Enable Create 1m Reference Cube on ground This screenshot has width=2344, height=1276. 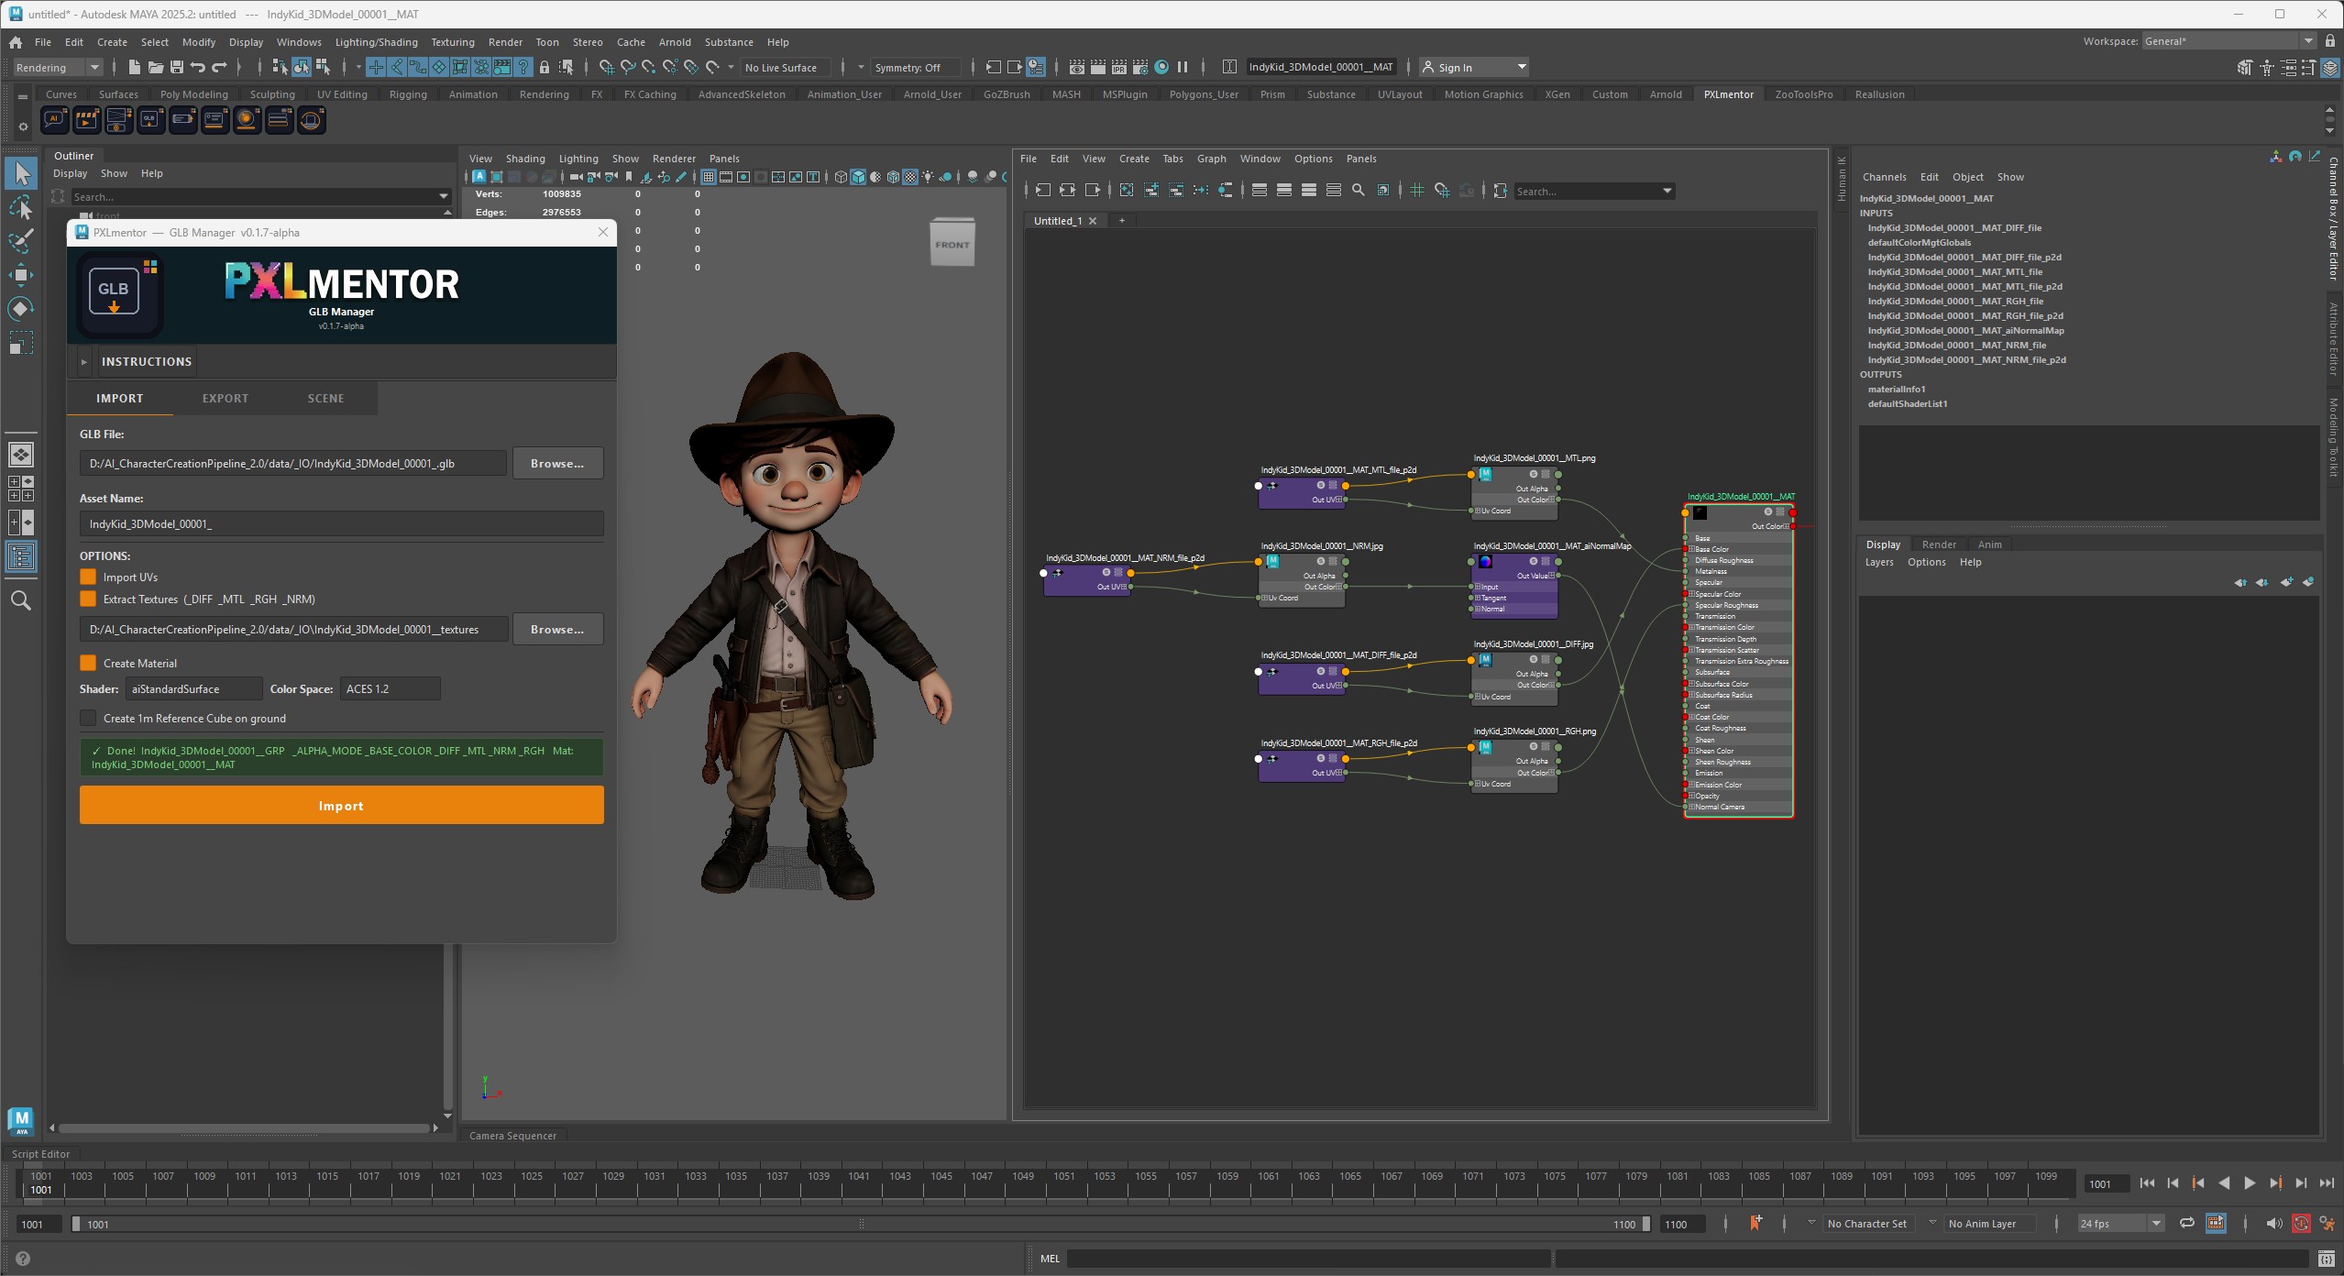coord(88,718)
